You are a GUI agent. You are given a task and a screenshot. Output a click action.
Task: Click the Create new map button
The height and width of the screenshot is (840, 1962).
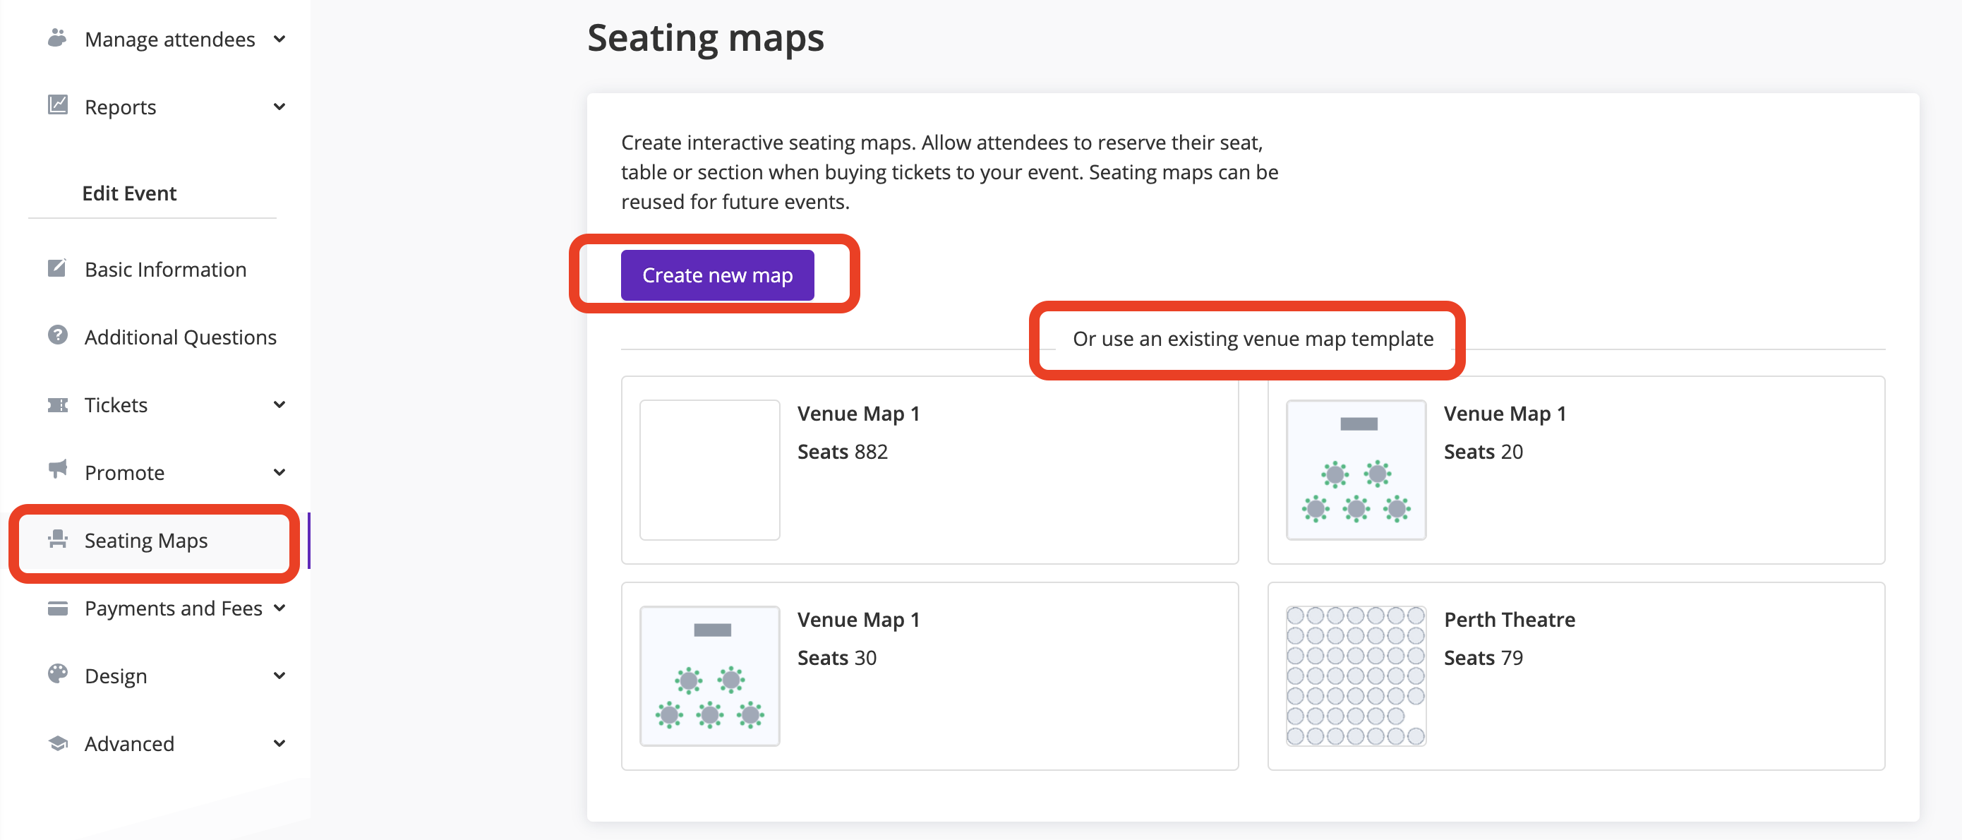(717, 275)
